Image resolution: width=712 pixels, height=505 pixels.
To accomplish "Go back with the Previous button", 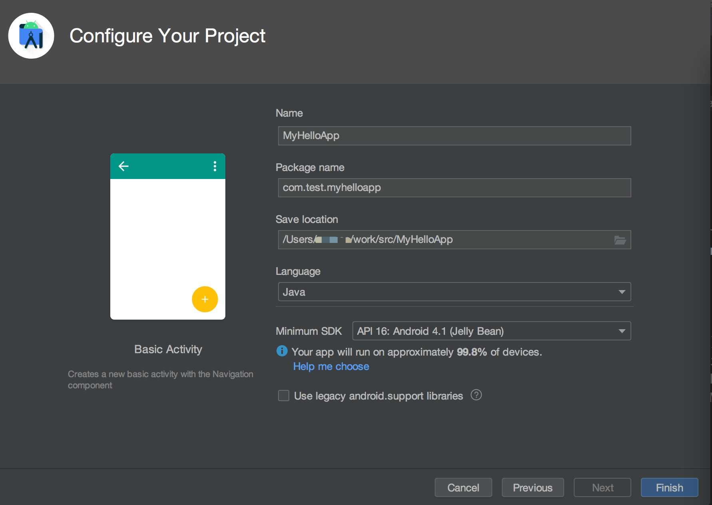I will [533, 487].
